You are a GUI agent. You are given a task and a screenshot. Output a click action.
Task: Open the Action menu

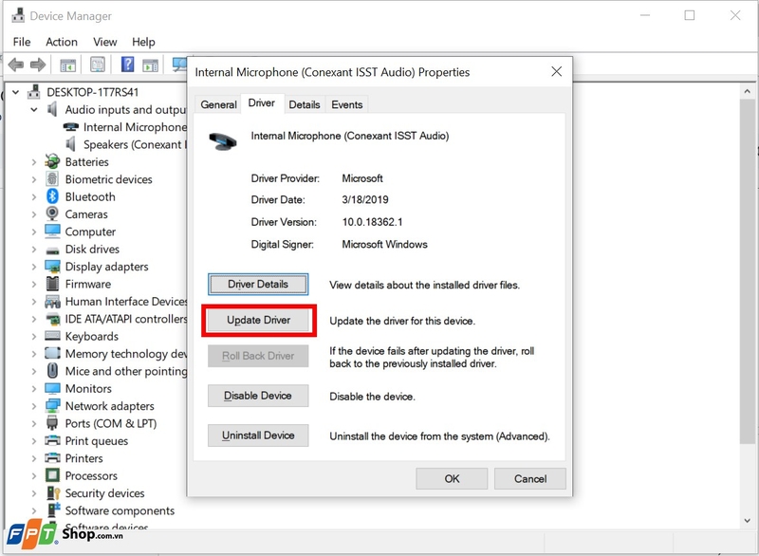pyautogui.click(x=62, y=42)
